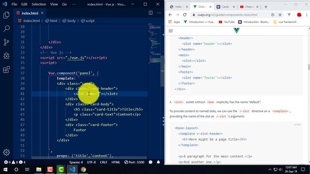The image size is (310, 174).
Task: Change file encoding UTF-8
Action: 92,162
